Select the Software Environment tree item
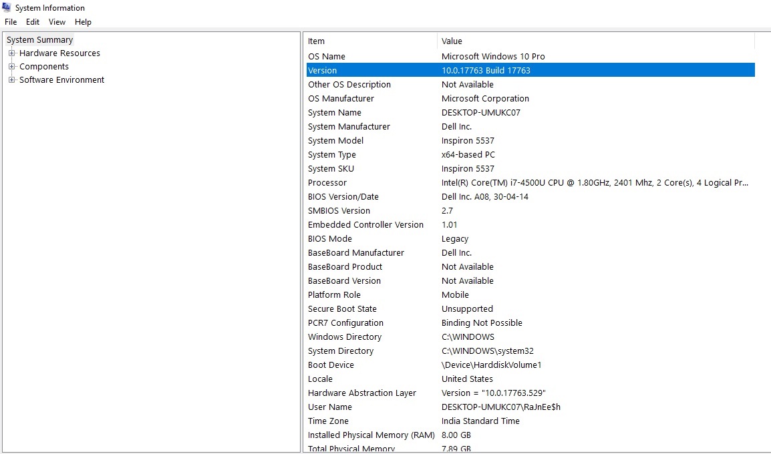The image size is (771, 454). pyautogui.click(x=61, y=79)
